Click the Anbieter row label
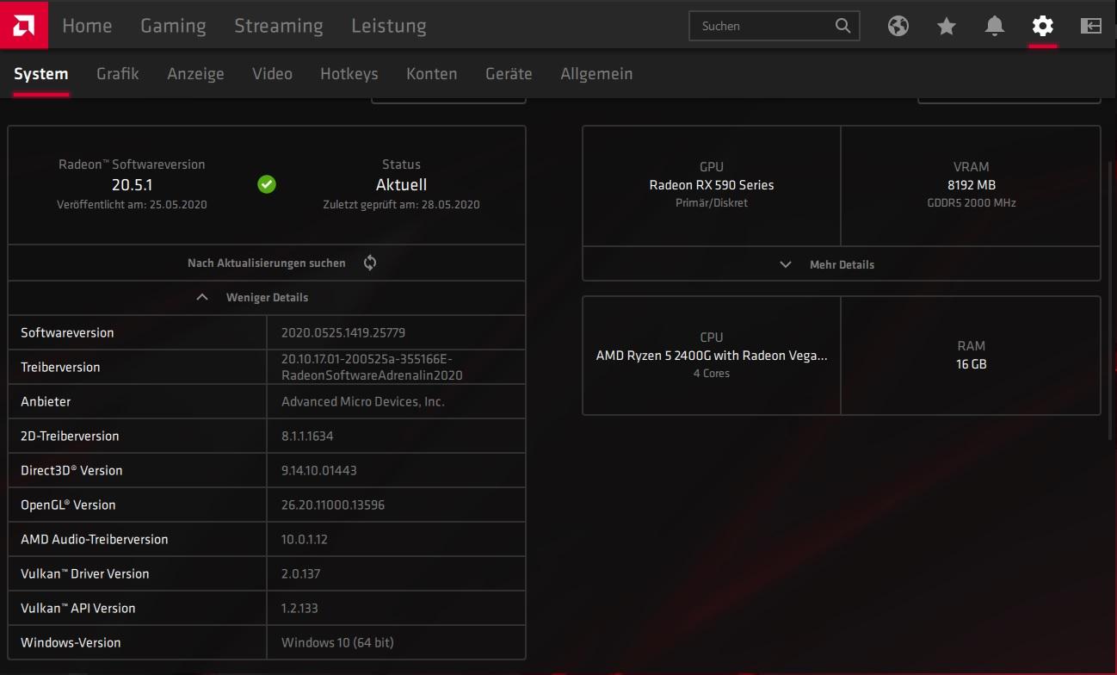This screenshot has height=675, width=1117. point(46,401)
